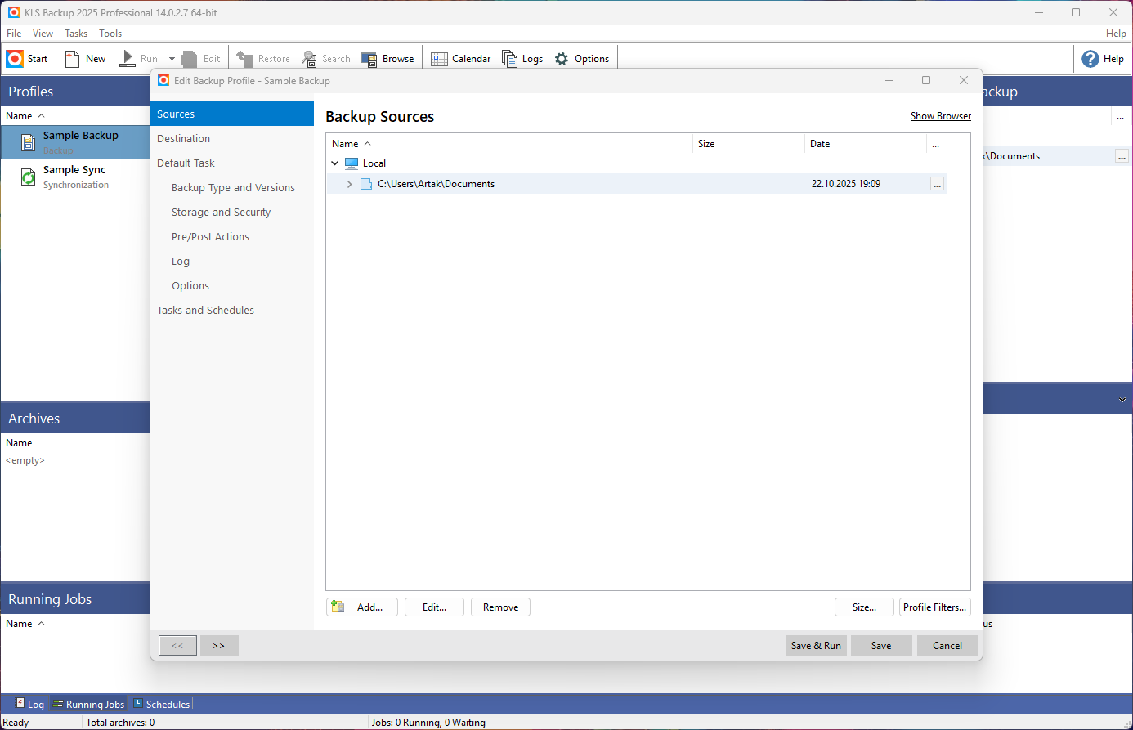Image resolution: width=1133 pixels, height=730 pixels.
Task: Open Profile Filters...
Action: tap(935, 607)
